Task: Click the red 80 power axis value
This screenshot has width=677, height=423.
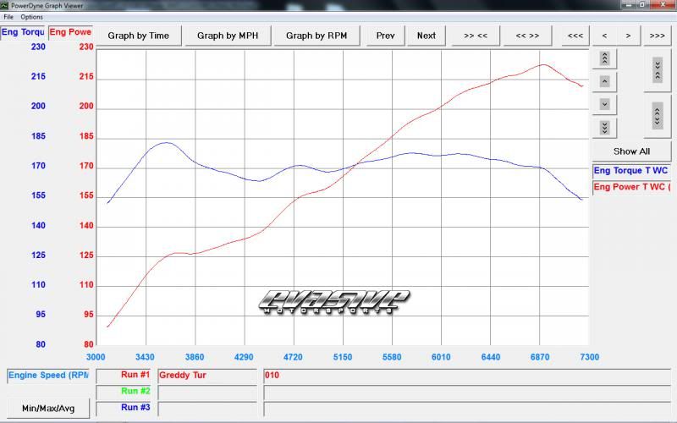Action: click(89, 344)
